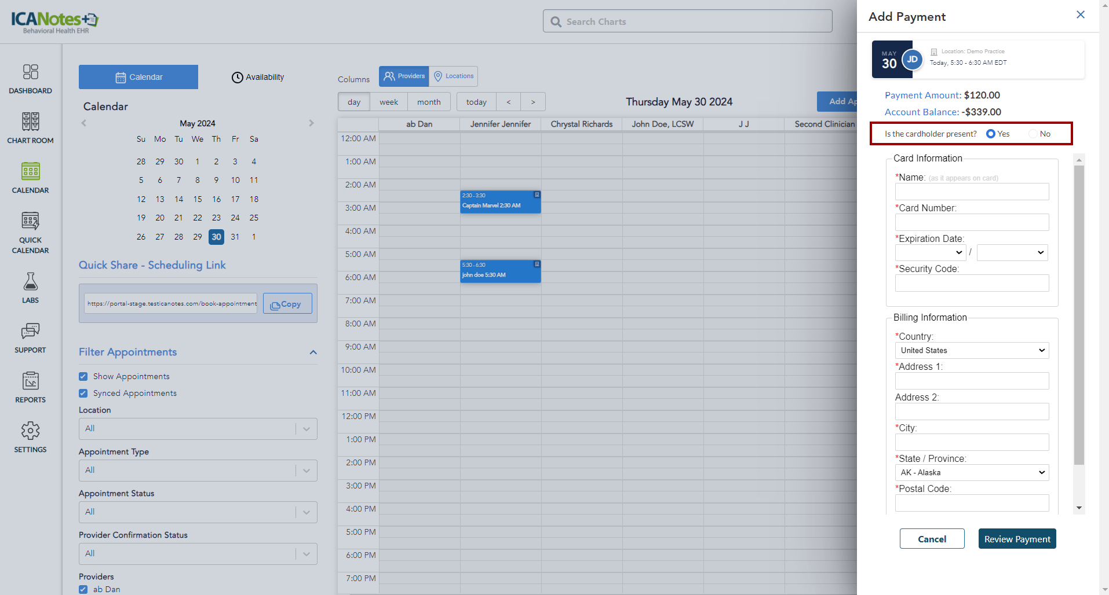1109x595 pixels.
Task: Open the Country dropdown
Action: click(972, 350)
